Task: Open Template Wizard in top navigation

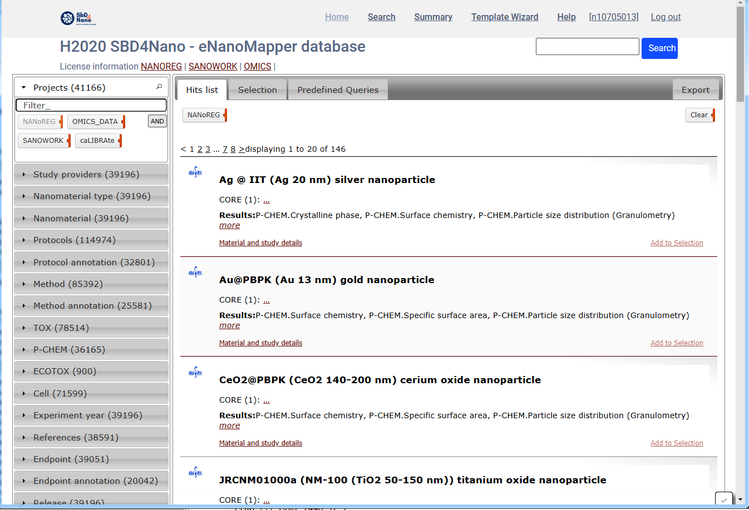Action: point(505,17)
